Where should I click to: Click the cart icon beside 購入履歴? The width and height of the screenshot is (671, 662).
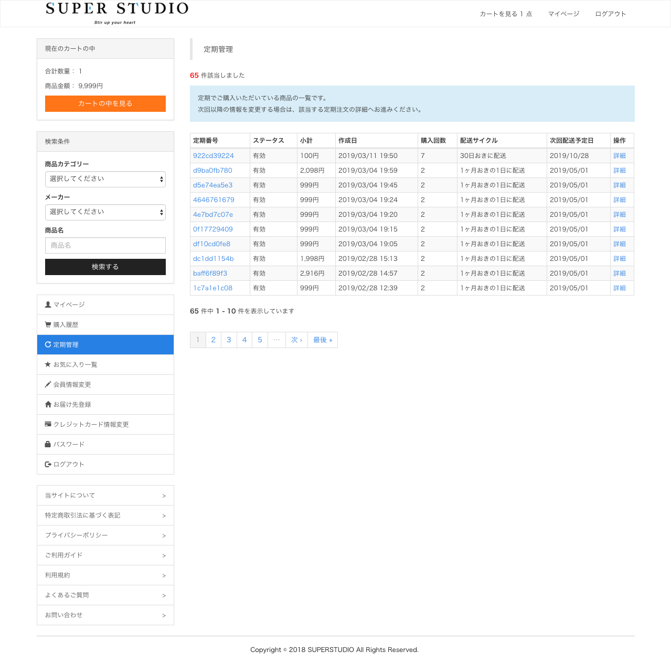pyautogui.click(x=48, y=324)
